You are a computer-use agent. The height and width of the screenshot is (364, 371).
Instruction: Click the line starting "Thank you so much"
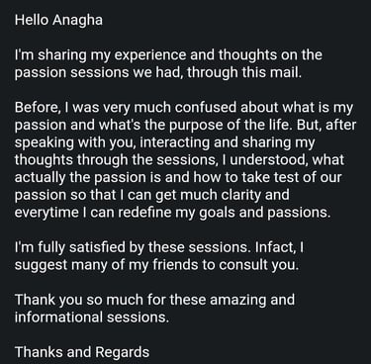(x=154, y=300)
